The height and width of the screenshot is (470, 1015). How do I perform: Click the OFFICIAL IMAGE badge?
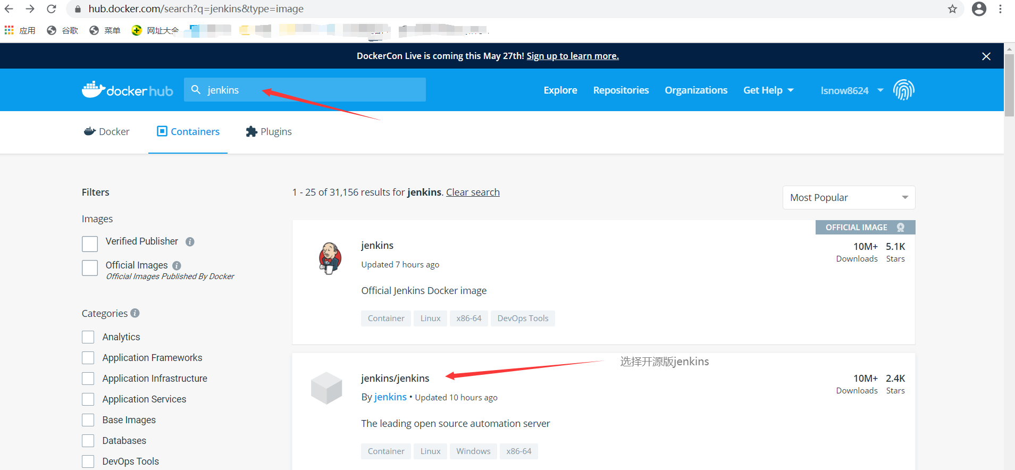(x=865, y=227)
